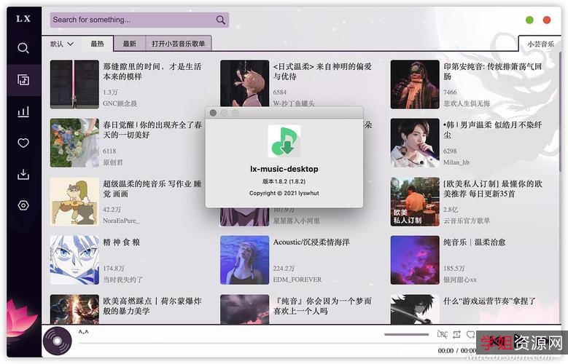The width and height of the screenshot is (568, 364).
Task: Open the 小芸音乐 source selector
Action: click(540, 44)
